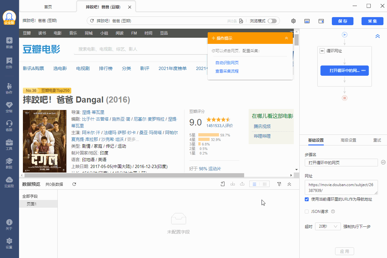Select the 打开循环中的网... workflow step

point(344,71)
